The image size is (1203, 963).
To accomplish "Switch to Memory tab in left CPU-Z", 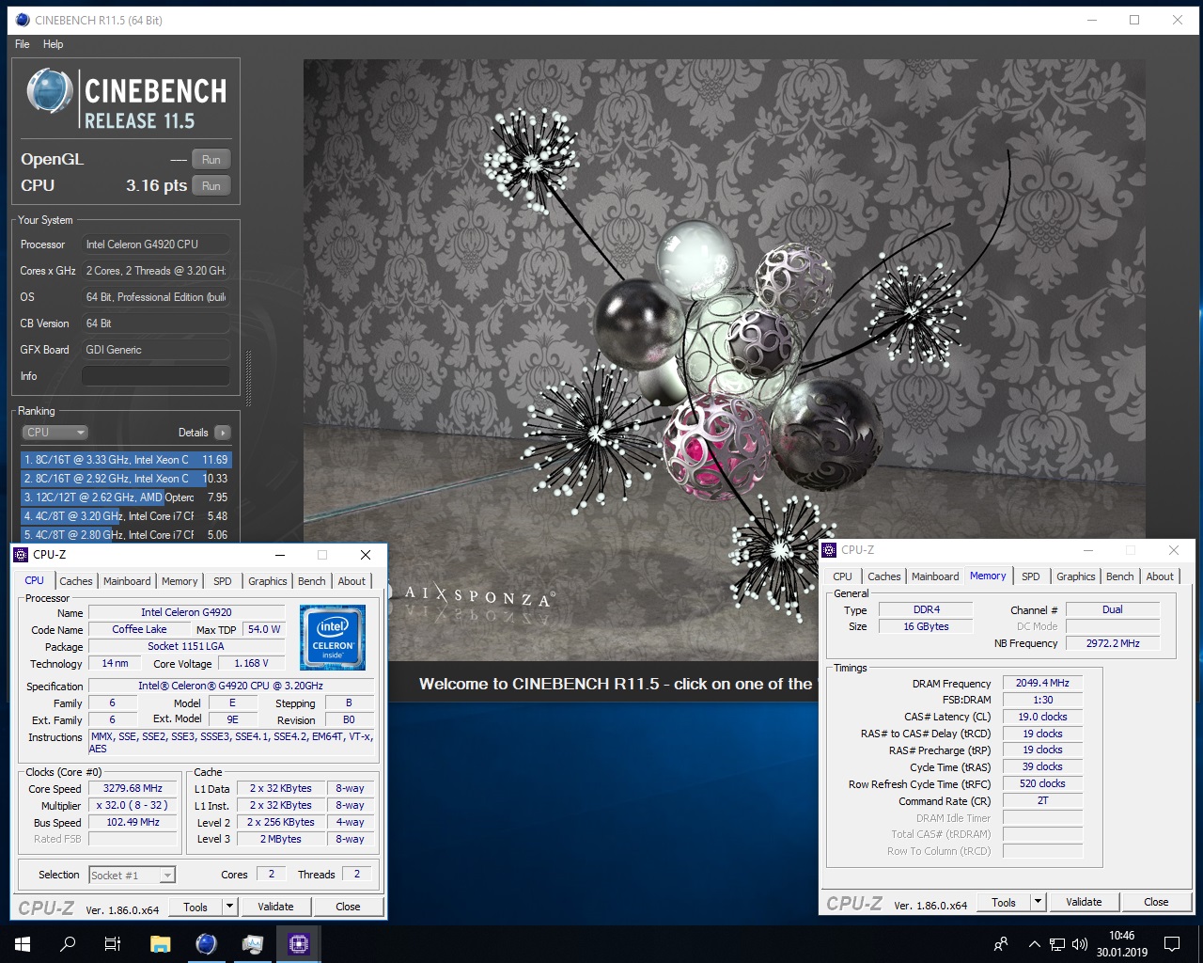I will point(180,581).
